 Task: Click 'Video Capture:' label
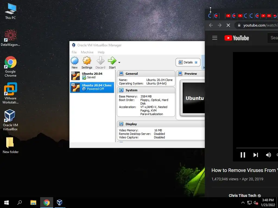coord(129,137)
